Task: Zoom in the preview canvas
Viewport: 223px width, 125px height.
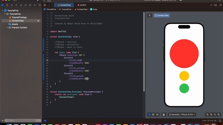Action: pyautogui.click(x=218, y=115)
